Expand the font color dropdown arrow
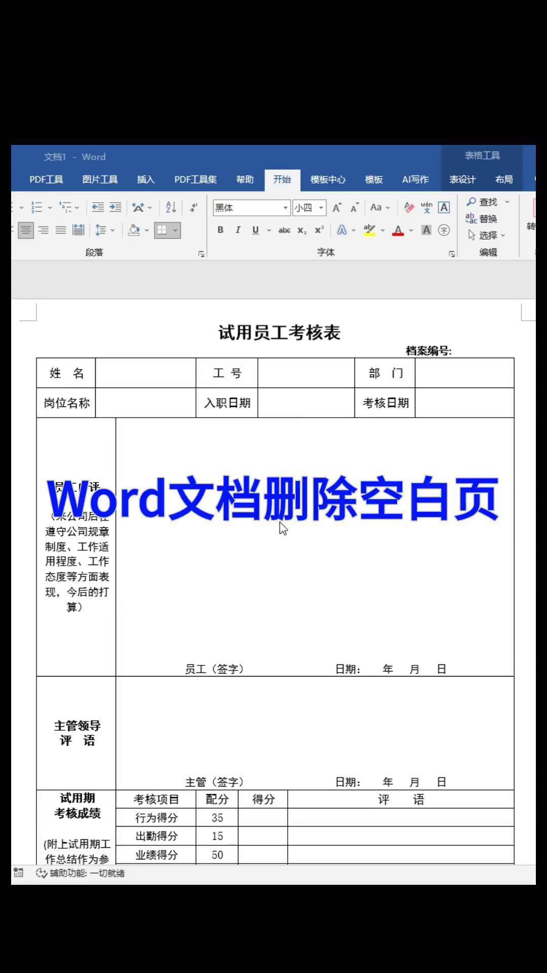The image size is (547, 973). point(411,231)
